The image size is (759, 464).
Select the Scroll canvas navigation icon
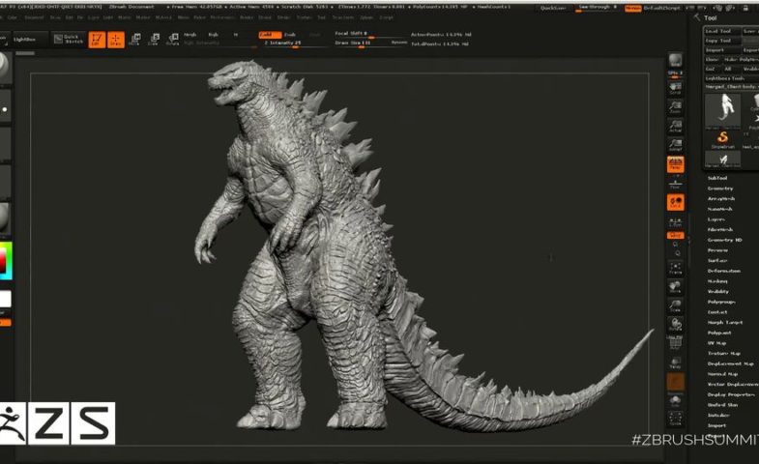[675, 88]
